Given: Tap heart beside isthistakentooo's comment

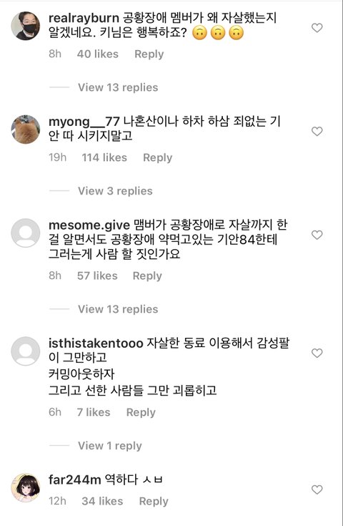Looking at the screenshot, I should 317,353.
